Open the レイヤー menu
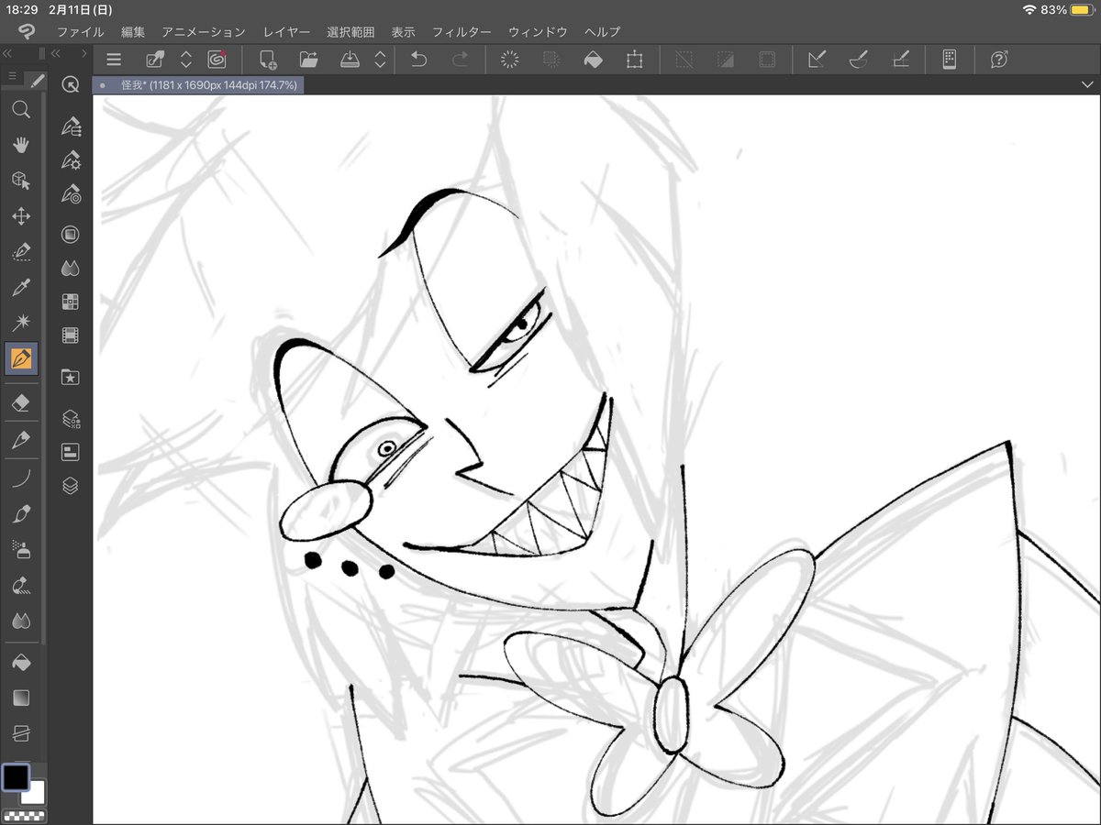This screenshot has height=825, width=1101. [x=286, y=31]
